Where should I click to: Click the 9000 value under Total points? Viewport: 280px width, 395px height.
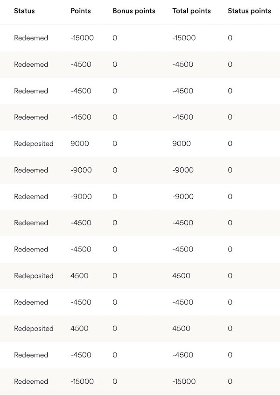click(x=182, y=144)
